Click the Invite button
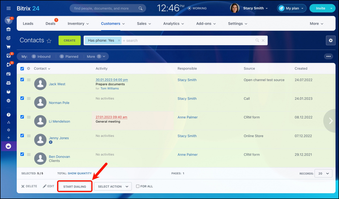The height and width of the screenshot is (199, 339). tap(320, 8)
